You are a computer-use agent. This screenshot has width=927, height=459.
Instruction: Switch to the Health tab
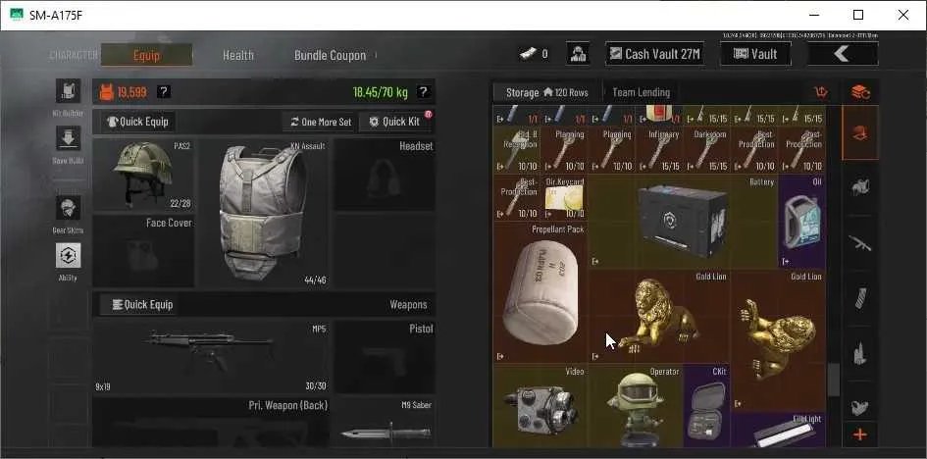pos(238,55)
